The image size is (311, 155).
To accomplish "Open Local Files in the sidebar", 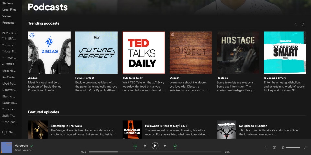I will pos(9,9).
